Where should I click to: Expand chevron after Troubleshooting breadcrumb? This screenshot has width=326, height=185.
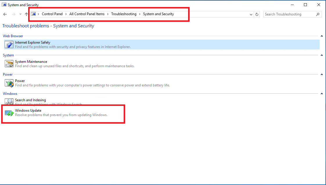pyautogui.click(x=140, y=14)
